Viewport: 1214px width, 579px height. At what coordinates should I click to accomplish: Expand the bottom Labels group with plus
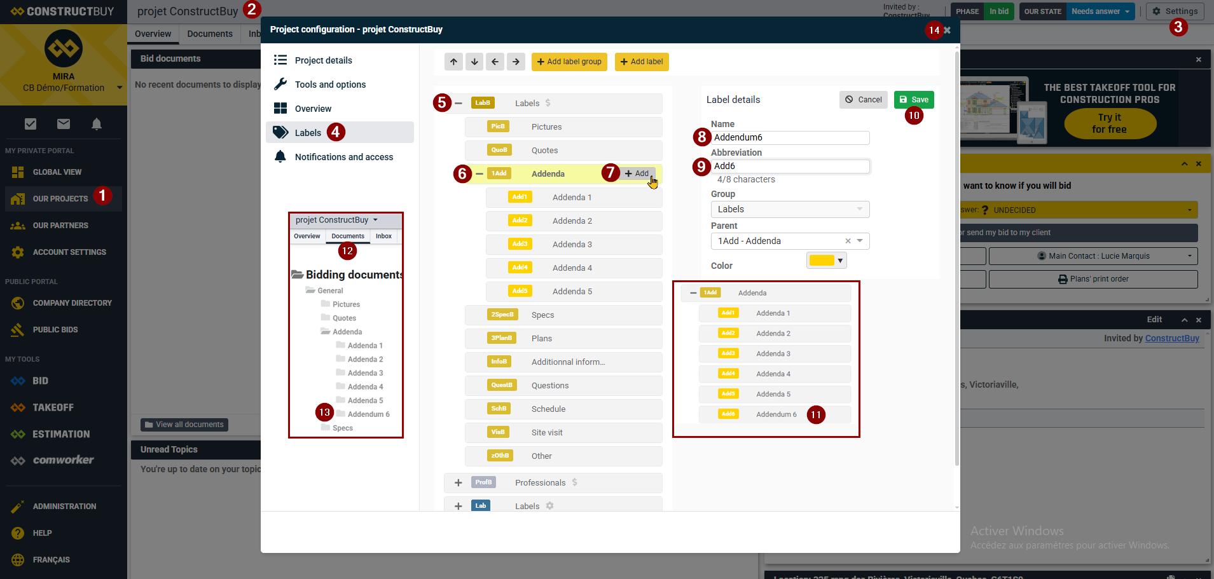click(459, 506)
